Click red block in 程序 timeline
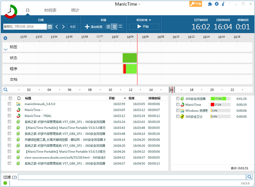255x187 pixels. pos(125,68)
